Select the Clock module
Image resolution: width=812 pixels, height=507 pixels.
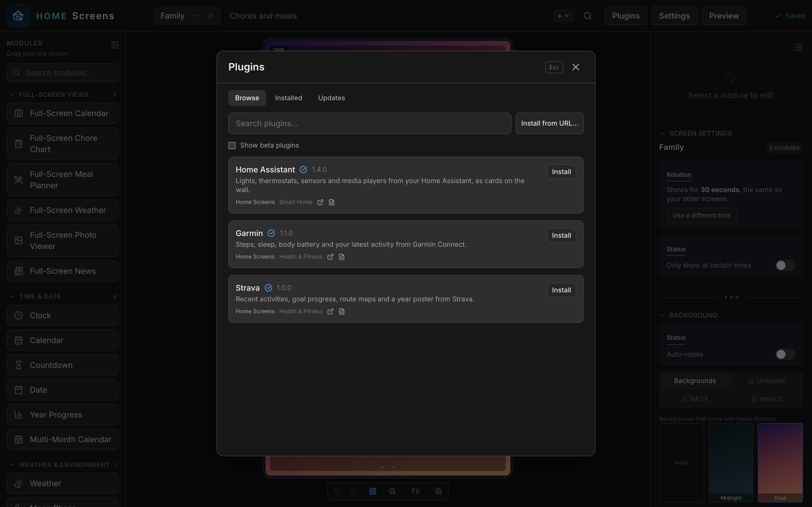tap(63, 315)
